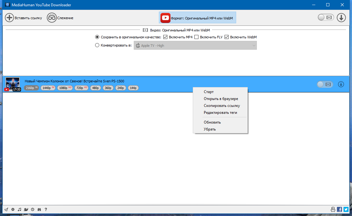Choose the 1440p quality badge
This screenshot has width=352, height=216.
[48, 88]
